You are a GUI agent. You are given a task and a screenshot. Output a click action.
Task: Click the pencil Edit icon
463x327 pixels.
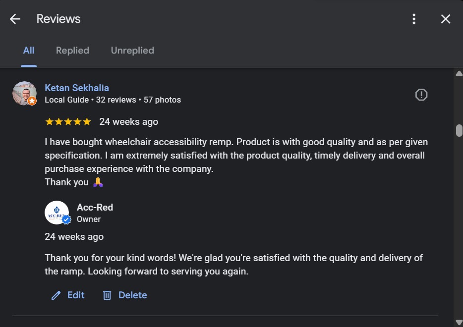56,296
